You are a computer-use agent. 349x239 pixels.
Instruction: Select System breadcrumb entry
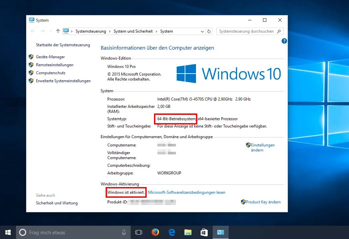(166, 31)
